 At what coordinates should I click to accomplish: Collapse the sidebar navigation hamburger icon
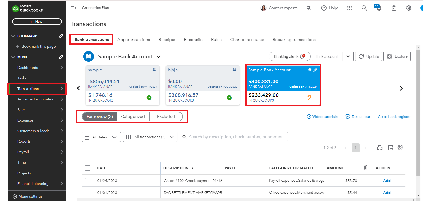click(73, 8)
